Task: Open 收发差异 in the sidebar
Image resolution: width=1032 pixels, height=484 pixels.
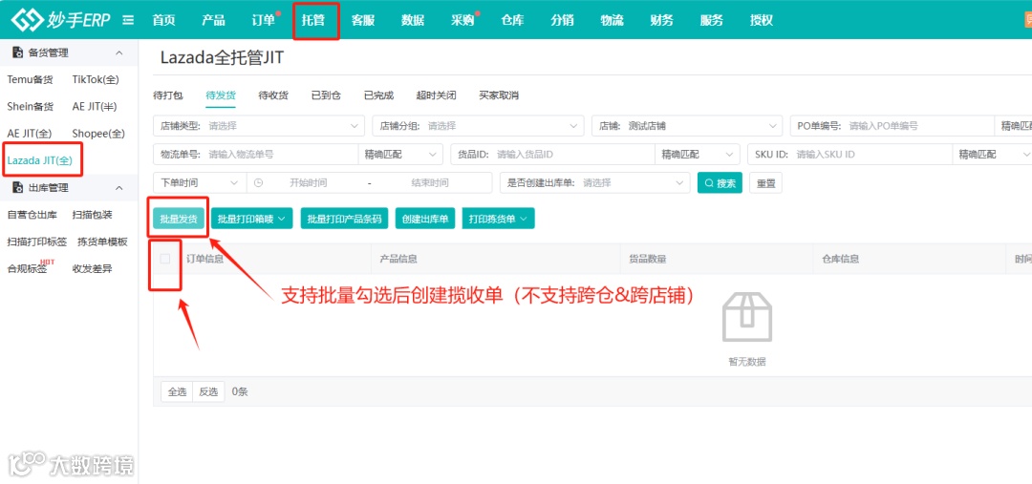Action: [x=92, y=268]
